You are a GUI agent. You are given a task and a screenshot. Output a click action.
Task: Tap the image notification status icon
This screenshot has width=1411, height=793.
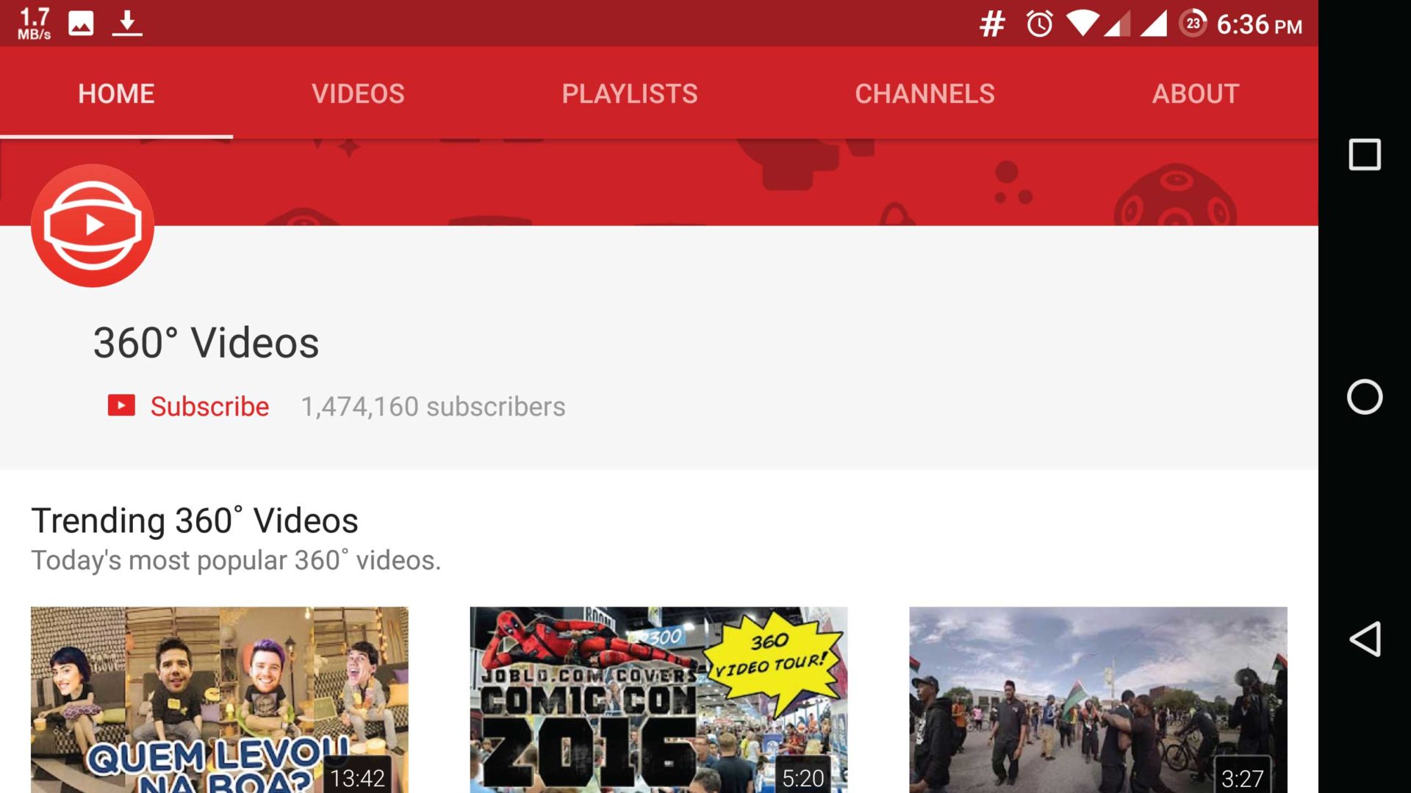point(81,23)
